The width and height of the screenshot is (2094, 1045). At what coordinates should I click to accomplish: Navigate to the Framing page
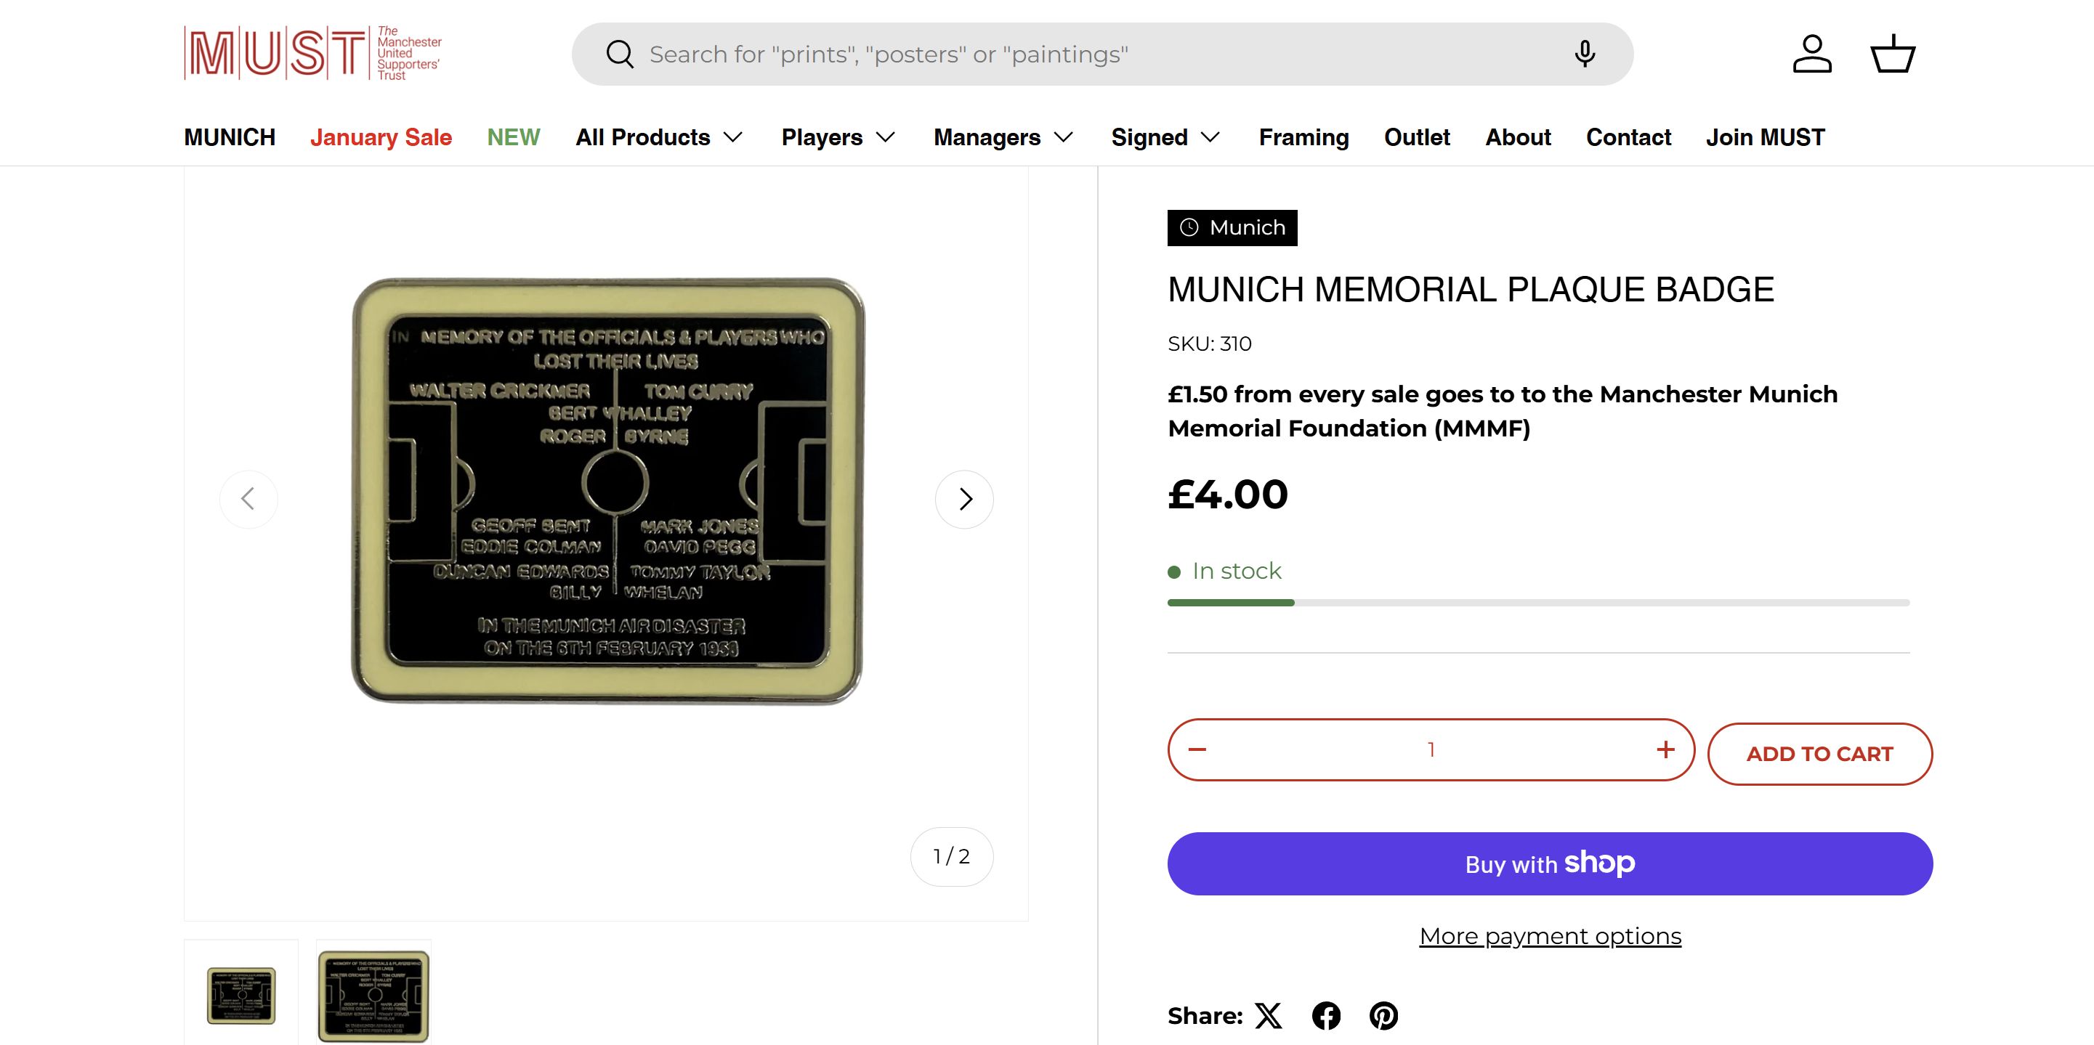tap(1304, 137)
